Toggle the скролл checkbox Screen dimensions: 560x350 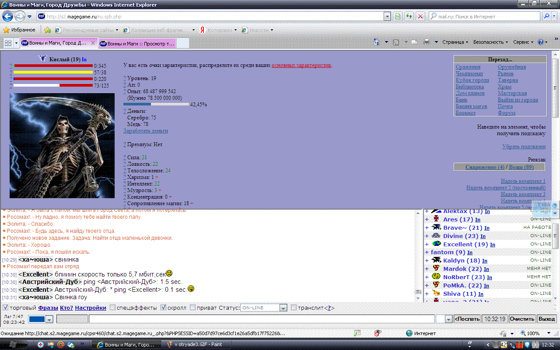pos(164,308)
